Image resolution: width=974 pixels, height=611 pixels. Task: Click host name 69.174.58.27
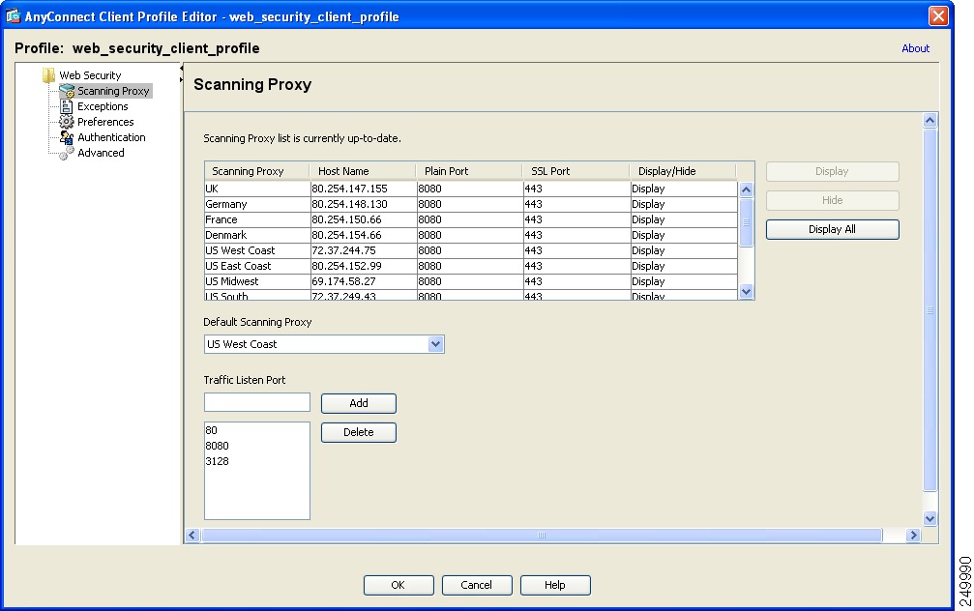click(x=344, y=282)
